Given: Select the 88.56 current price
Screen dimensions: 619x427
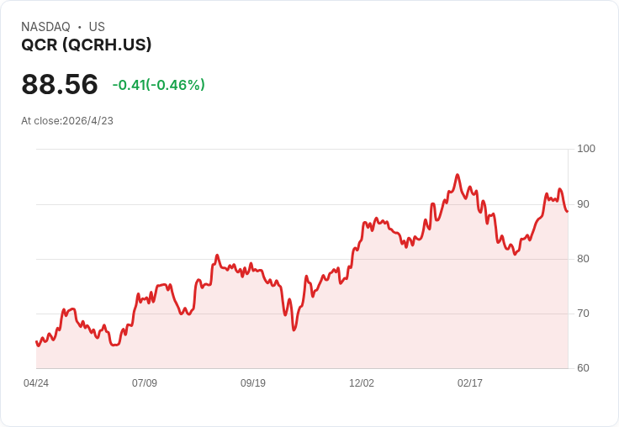Looking at the screenshot, I should [60, 85].
